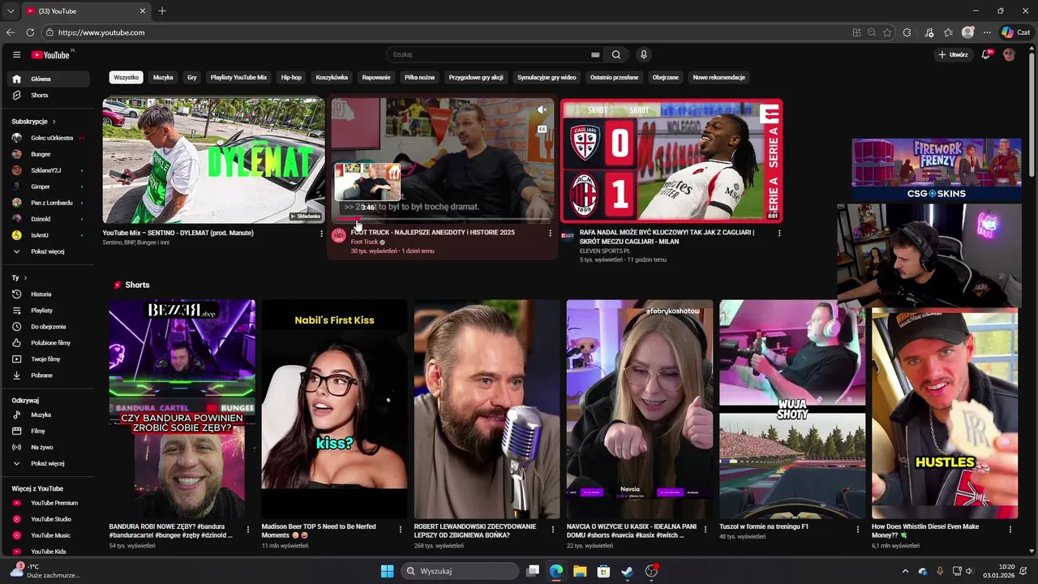Select the Hip-hop filter chip
The width and height of the screenshot is (1038, 584).
(x=291, y=77)
